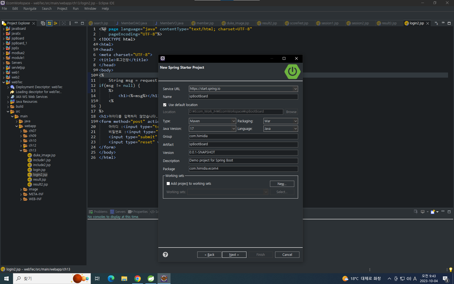
Task: Close the login2.jsp editor tab
Action: pos(428,23)
